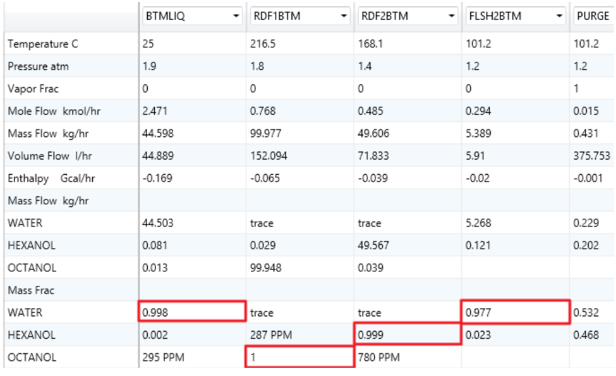Expand the FLSH2BTM stream selector dropdown
The width and height of the screenshot is (616, 376).
558,16
